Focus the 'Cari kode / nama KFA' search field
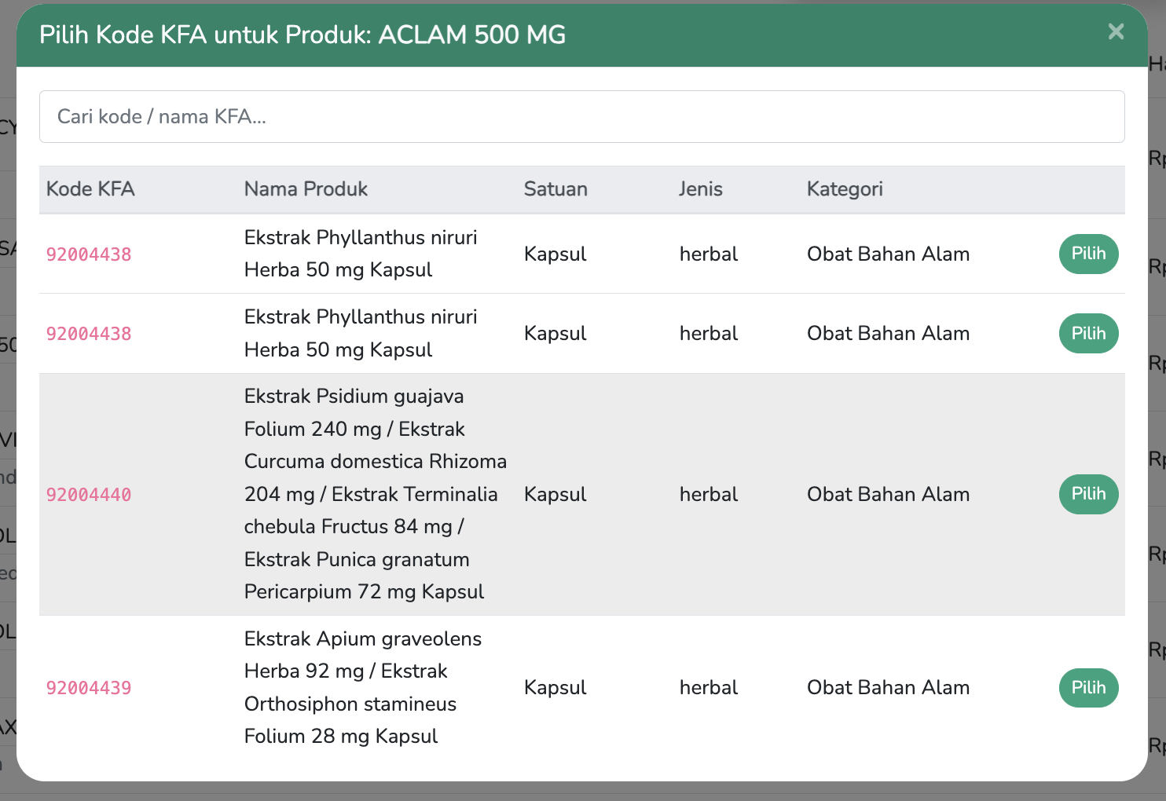 coord(581,117)
